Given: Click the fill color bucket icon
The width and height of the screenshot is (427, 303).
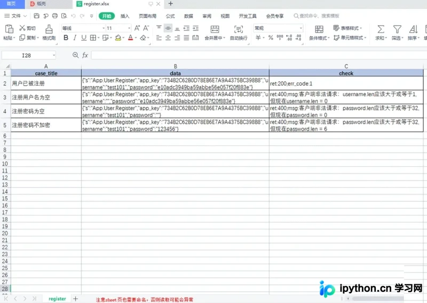Looking at the screenshot, I should (118, 37).
